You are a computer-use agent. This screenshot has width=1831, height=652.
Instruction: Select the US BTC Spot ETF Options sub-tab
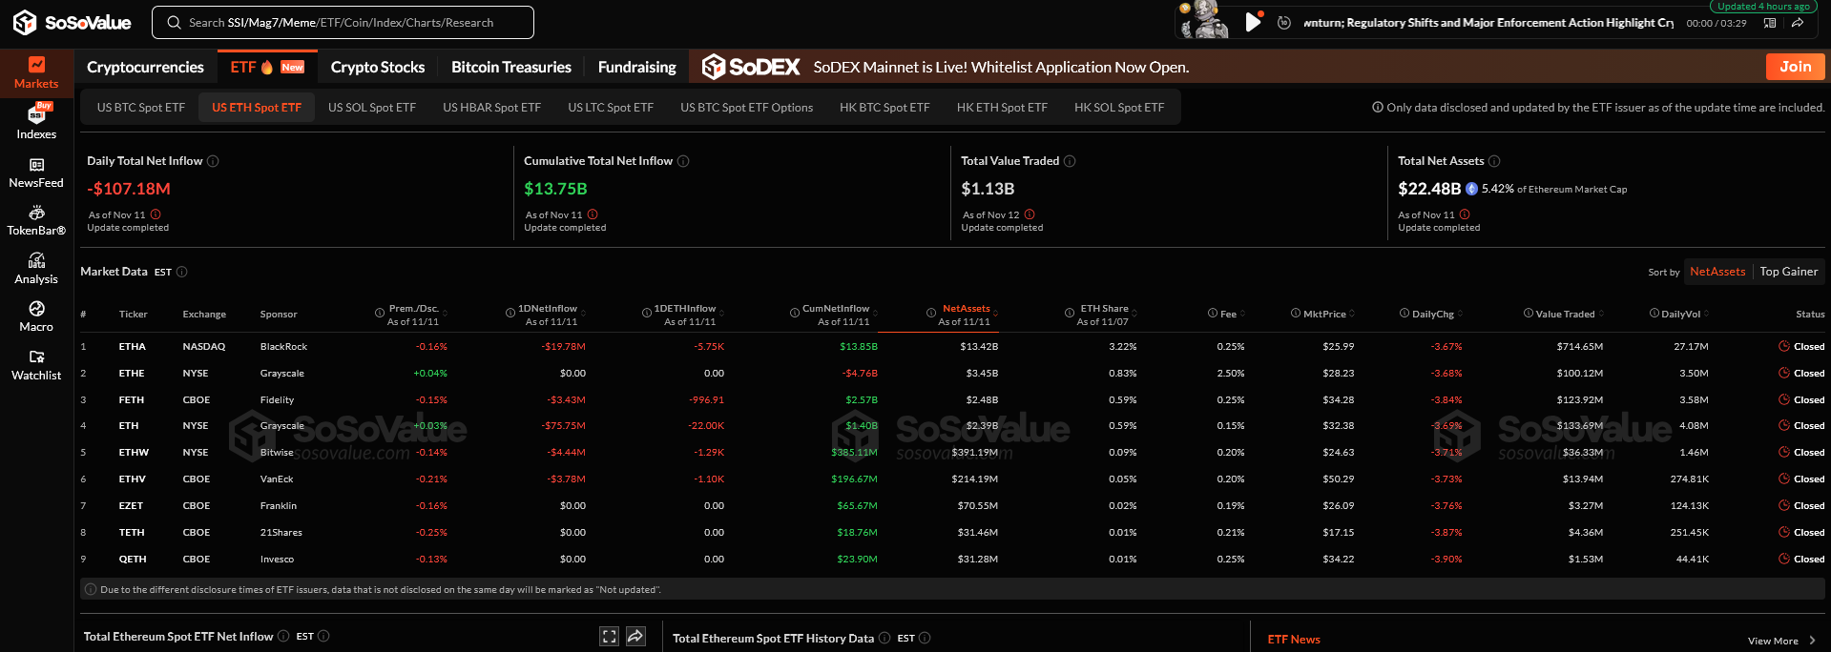pyautogui.click(x=746, y=107)
